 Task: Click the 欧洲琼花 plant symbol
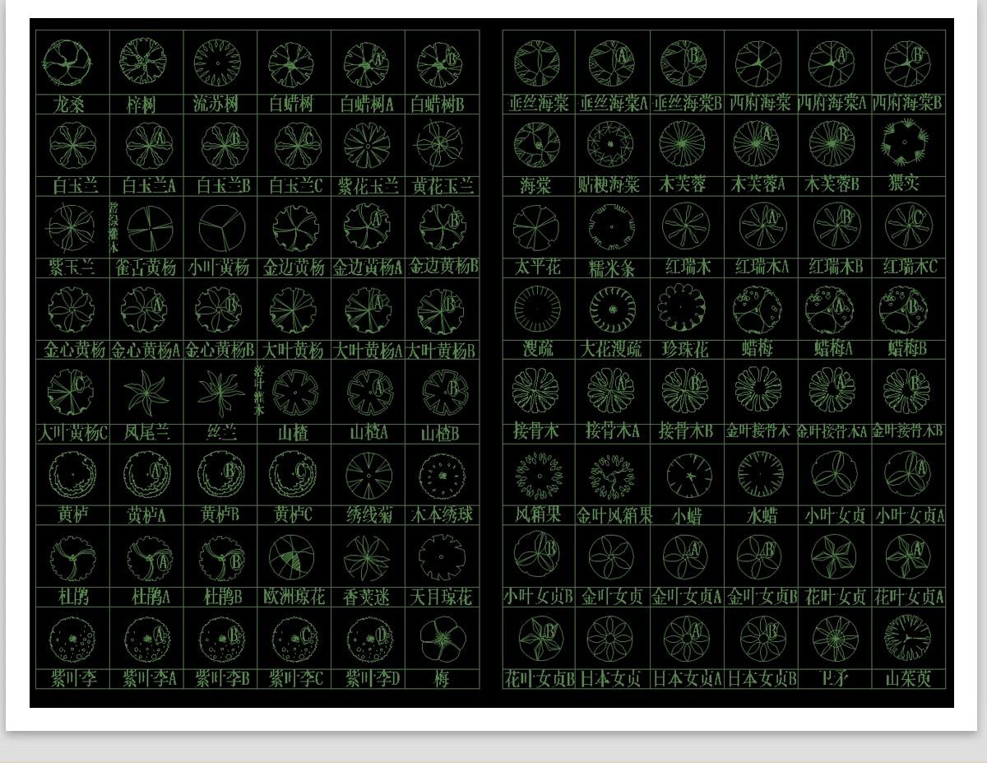click(x=294, y=557)
